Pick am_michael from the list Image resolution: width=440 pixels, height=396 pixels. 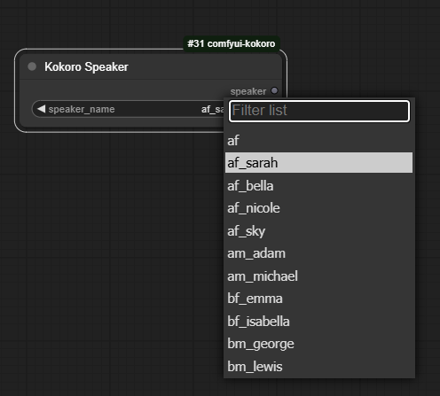[x=318, y=276]
